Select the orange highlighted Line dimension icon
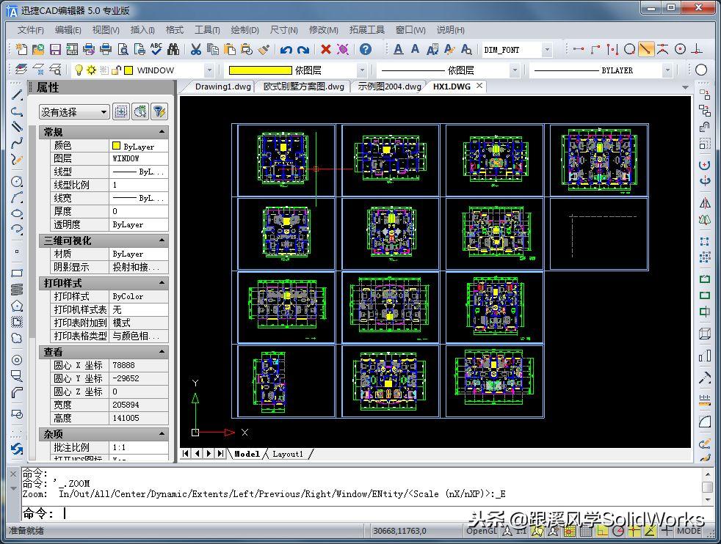 click(646, 49)
